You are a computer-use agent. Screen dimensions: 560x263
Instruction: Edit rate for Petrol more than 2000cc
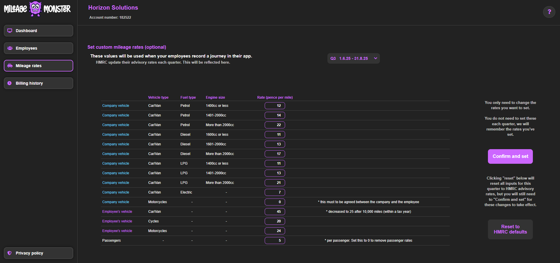pos(275,125)
